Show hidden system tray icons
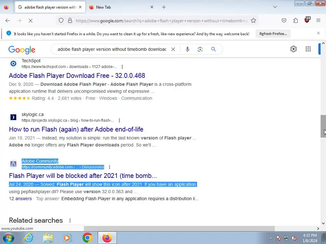The image size is (326, 244). [x=271, y=238]
